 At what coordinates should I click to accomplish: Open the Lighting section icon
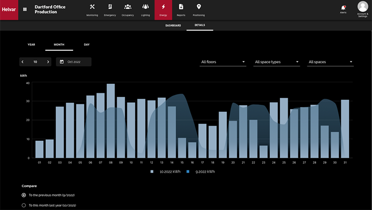(x=146, y=7)
